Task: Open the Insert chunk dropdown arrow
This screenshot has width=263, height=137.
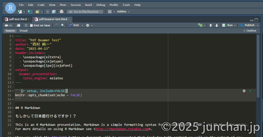Action: click(205, 26)
